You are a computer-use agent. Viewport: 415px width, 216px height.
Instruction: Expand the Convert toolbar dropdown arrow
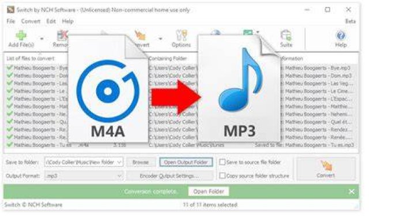tap(160, 39)
